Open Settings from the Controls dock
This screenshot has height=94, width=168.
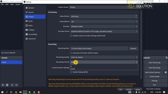pyautogui.click(x=155, y=81)
